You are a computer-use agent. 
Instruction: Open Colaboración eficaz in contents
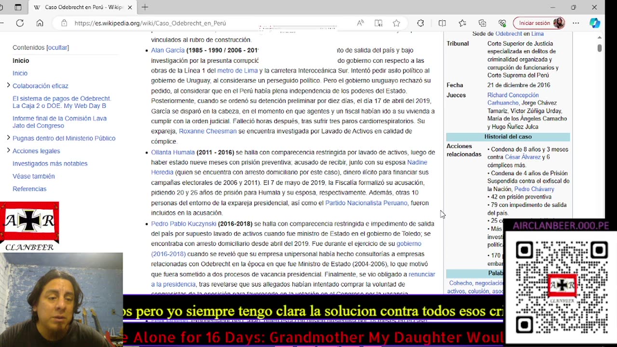pyautogui.click(x=40, y=86)
